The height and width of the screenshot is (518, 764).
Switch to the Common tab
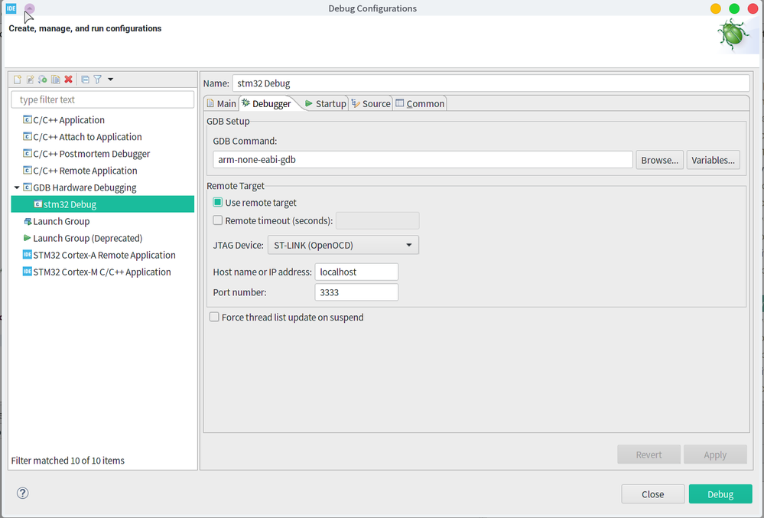pyautogui.click(x=420, y=103)
